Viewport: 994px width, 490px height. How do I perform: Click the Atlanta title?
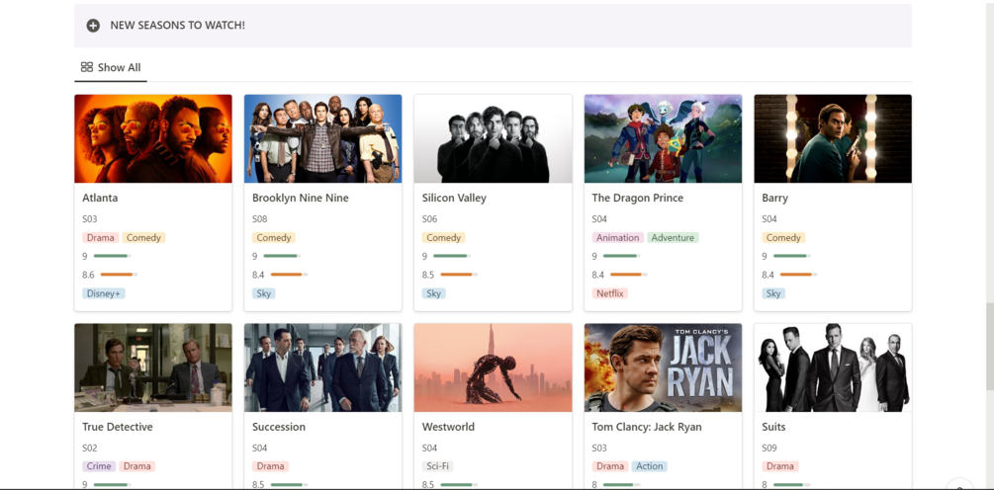(x=100, y=199)
